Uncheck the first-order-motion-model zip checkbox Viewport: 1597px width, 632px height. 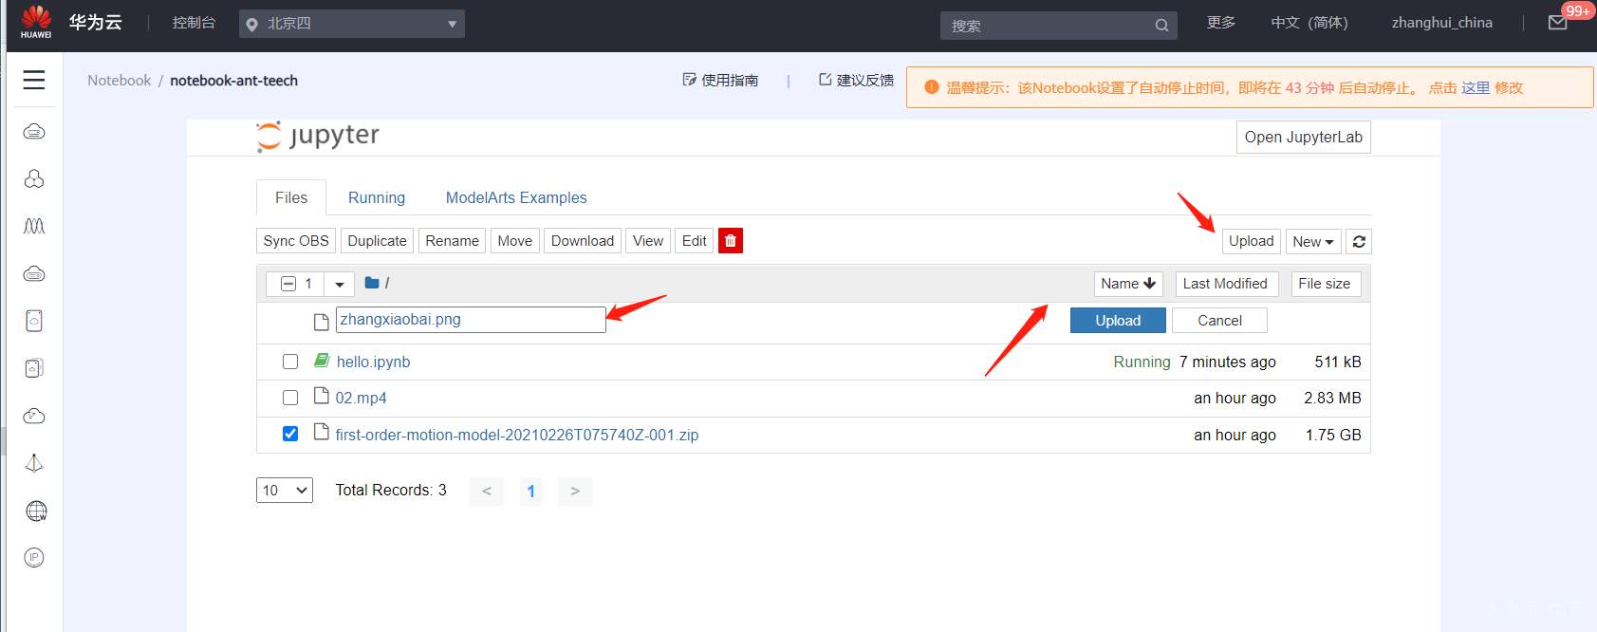pyautogui.click(x=290, y=434)
